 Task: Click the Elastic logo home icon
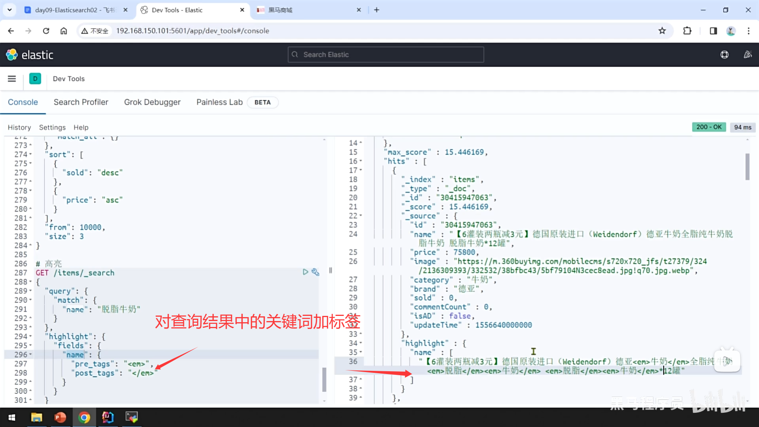pyautogui.click(x=12, y=55)
